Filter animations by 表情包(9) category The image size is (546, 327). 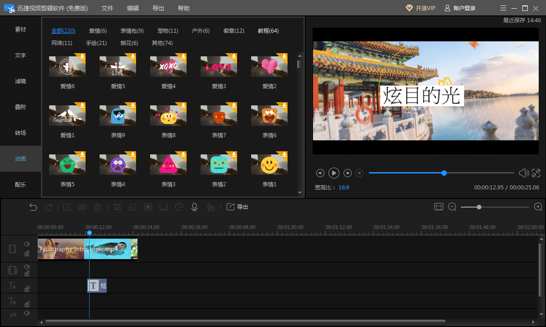point(132,31)
